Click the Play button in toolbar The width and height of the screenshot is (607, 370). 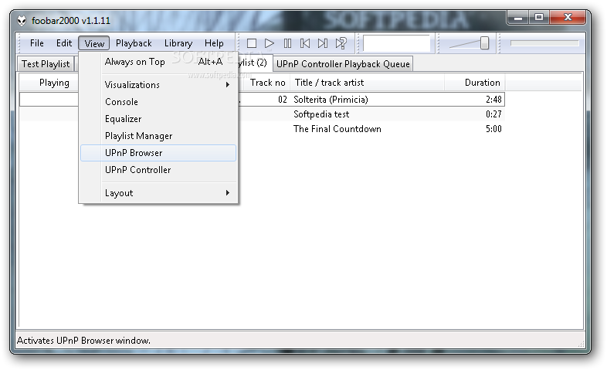click(270, 43)
